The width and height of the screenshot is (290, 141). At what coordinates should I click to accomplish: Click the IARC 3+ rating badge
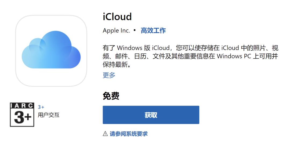(22, 115)
